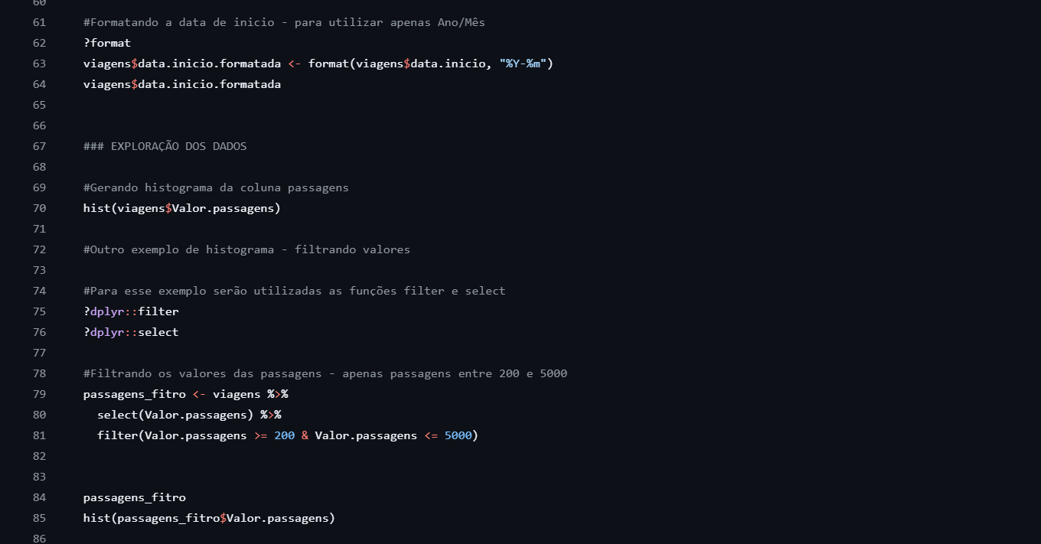Click the standalone "passagens_fitro" on line 84
Screen dimensions: 1041x544
pyautogui.click(x=134, y=497)
